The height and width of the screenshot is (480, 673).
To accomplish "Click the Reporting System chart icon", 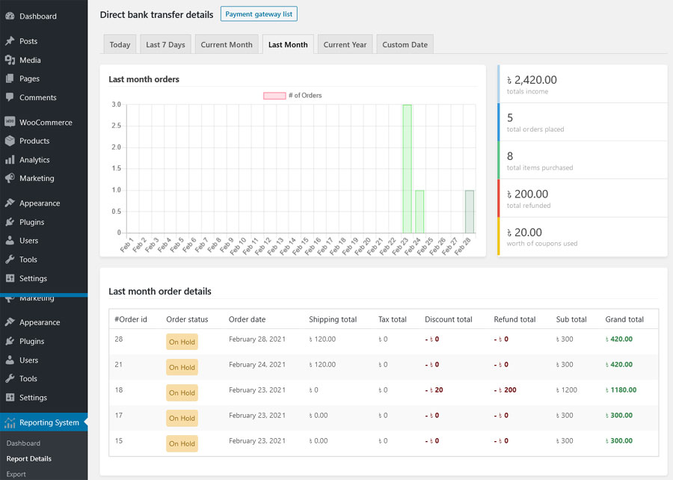I will pyautogui.click(x=10, y=423).
